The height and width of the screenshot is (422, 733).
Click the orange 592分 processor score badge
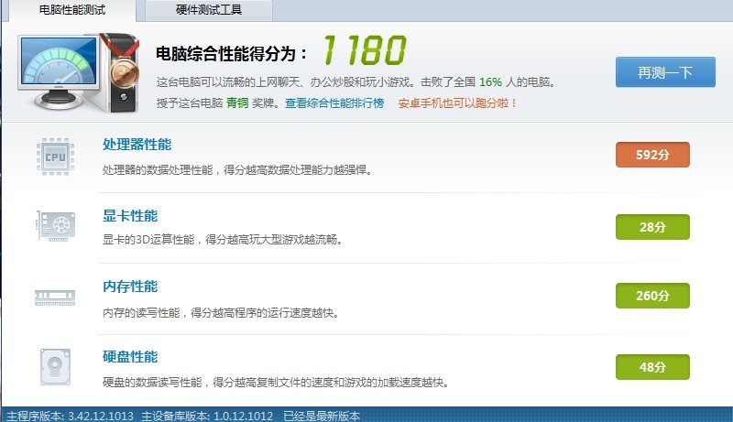[x=651, y=155]
